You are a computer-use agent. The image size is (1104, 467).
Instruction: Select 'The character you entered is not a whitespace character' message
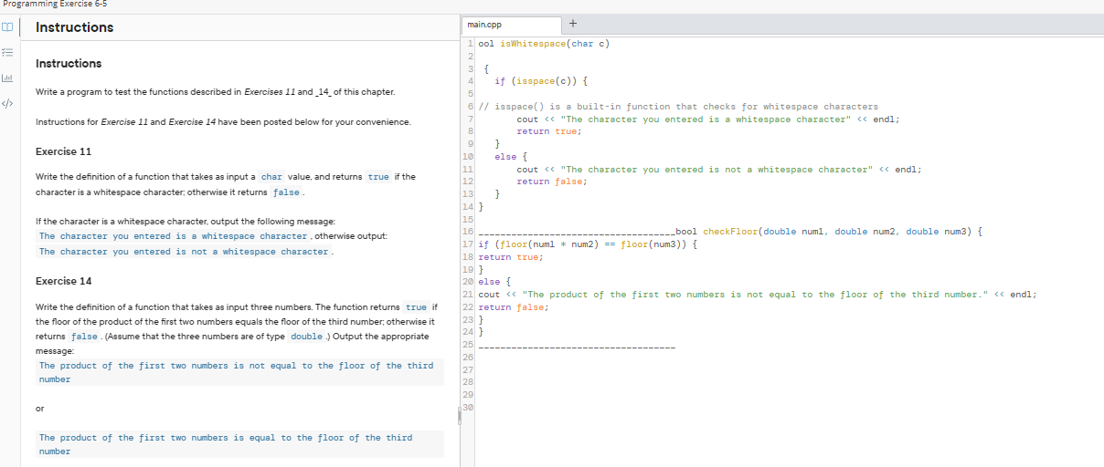184,252
